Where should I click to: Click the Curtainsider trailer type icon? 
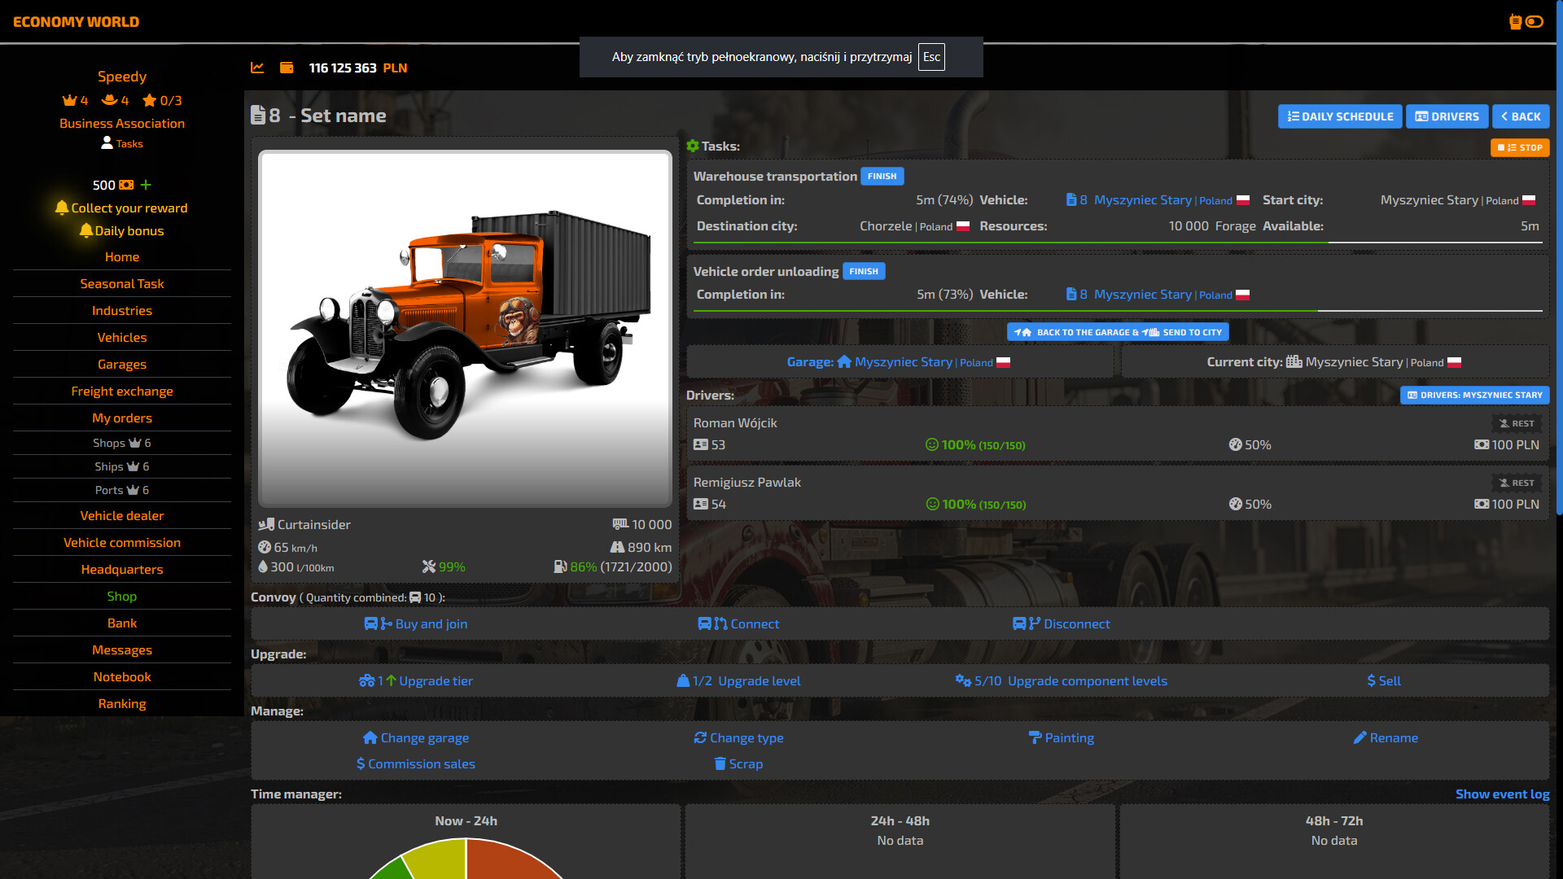[x=266, y=524]
